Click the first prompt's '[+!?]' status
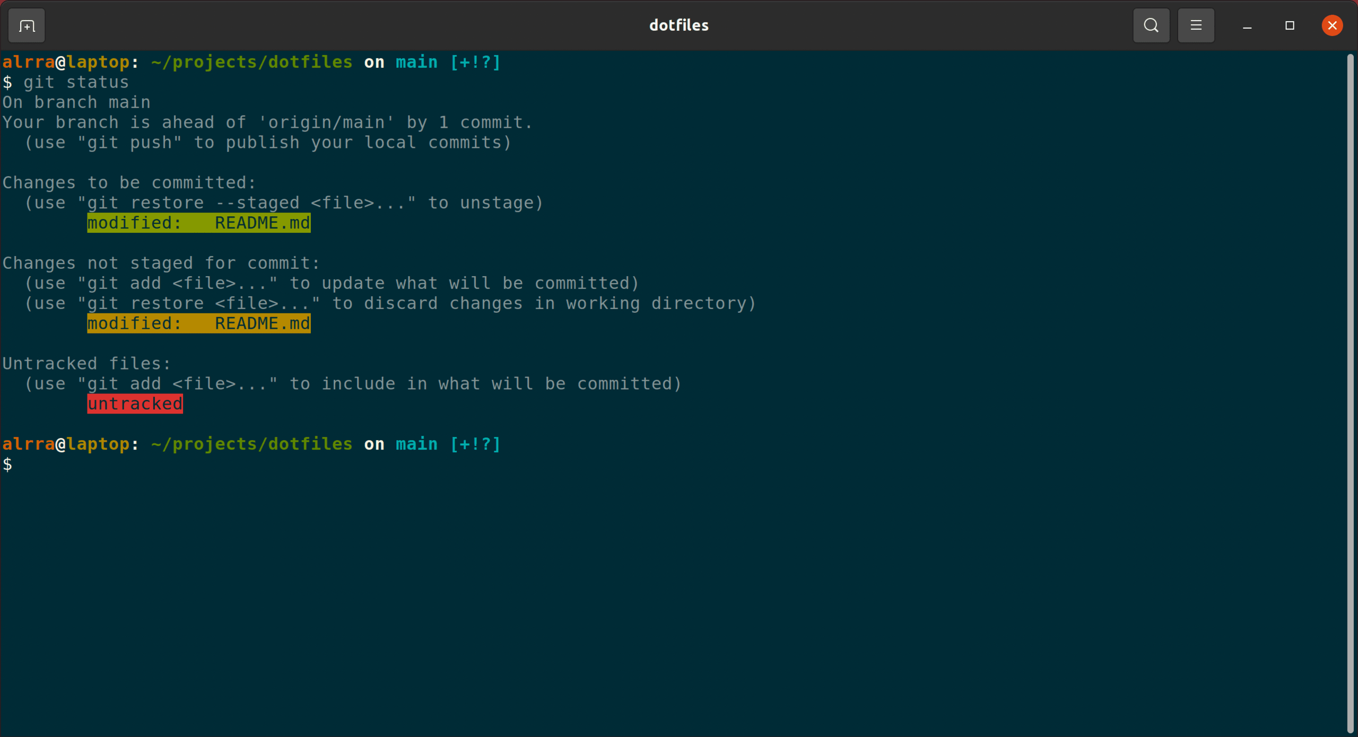The image size is (1358, 737). click(x=475, y=62)
